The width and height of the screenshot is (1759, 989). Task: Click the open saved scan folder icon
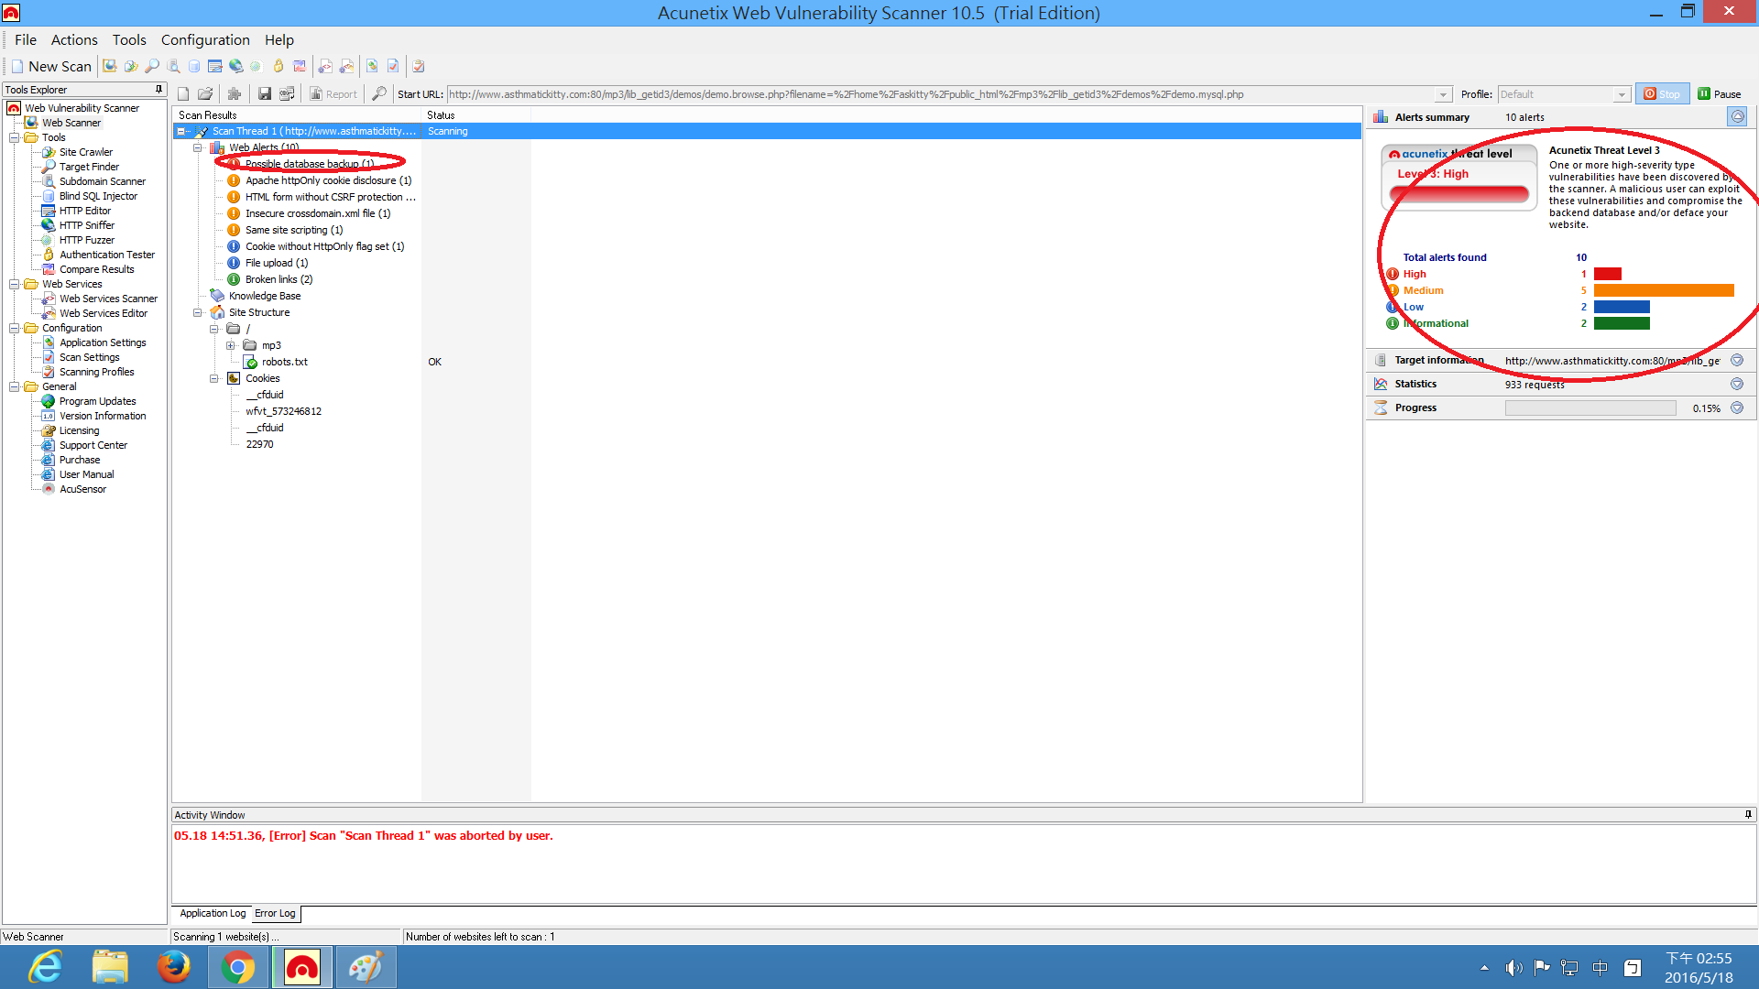[205, 93]
